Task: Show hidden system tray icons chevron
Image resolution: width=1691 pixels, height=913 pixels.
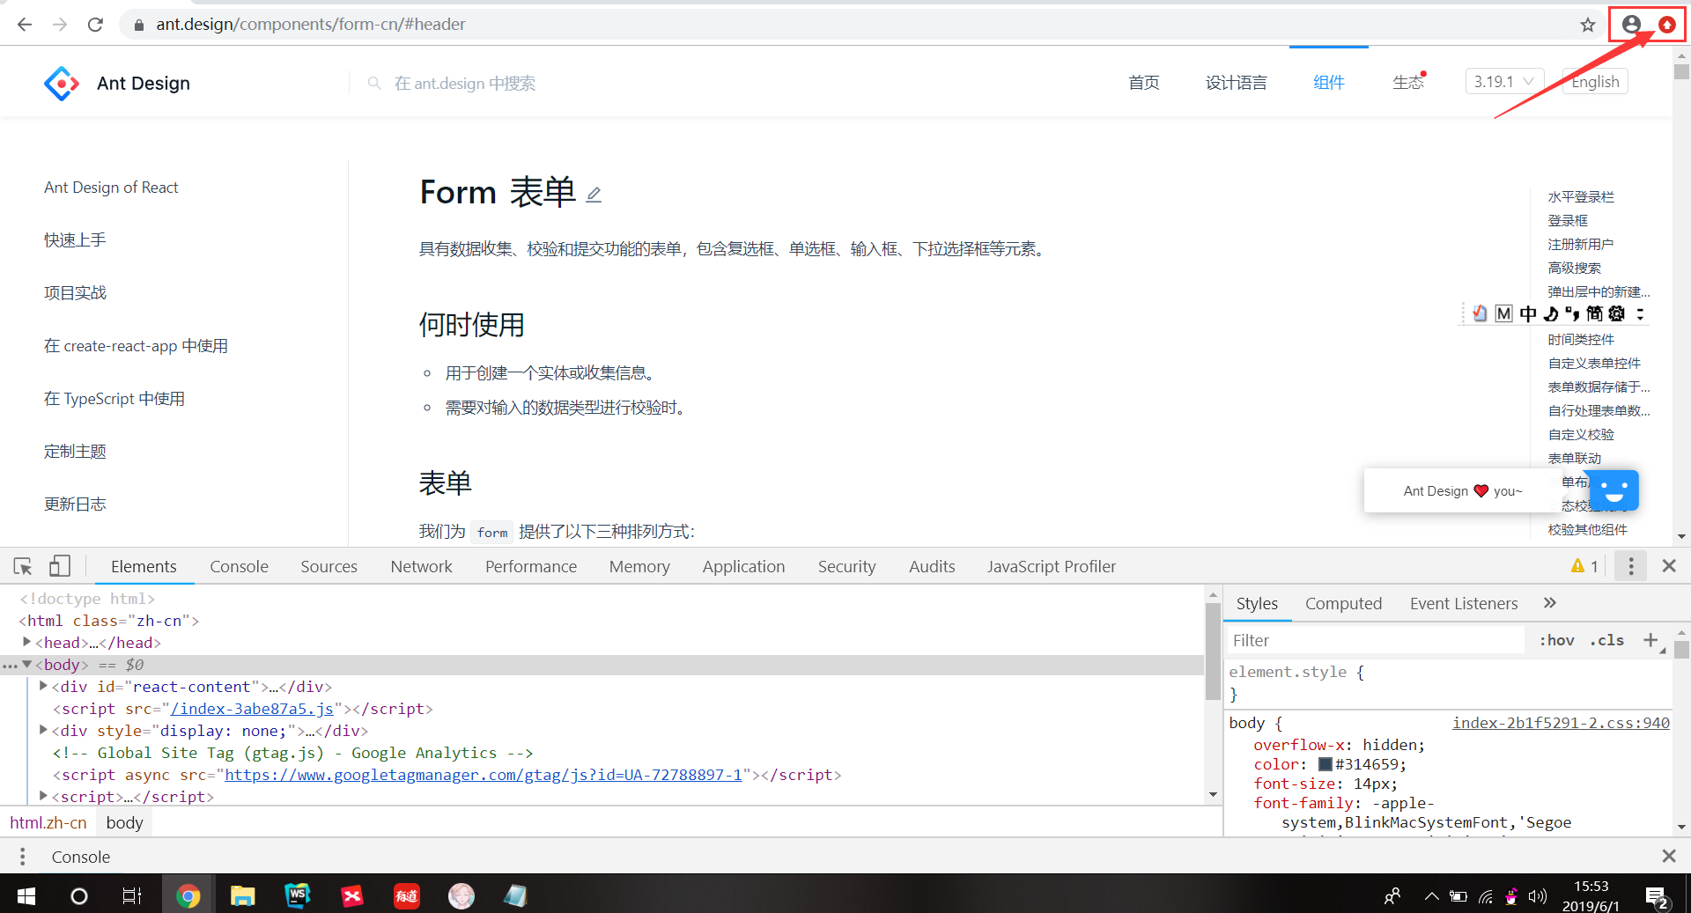Action: tap(1432, 897)
